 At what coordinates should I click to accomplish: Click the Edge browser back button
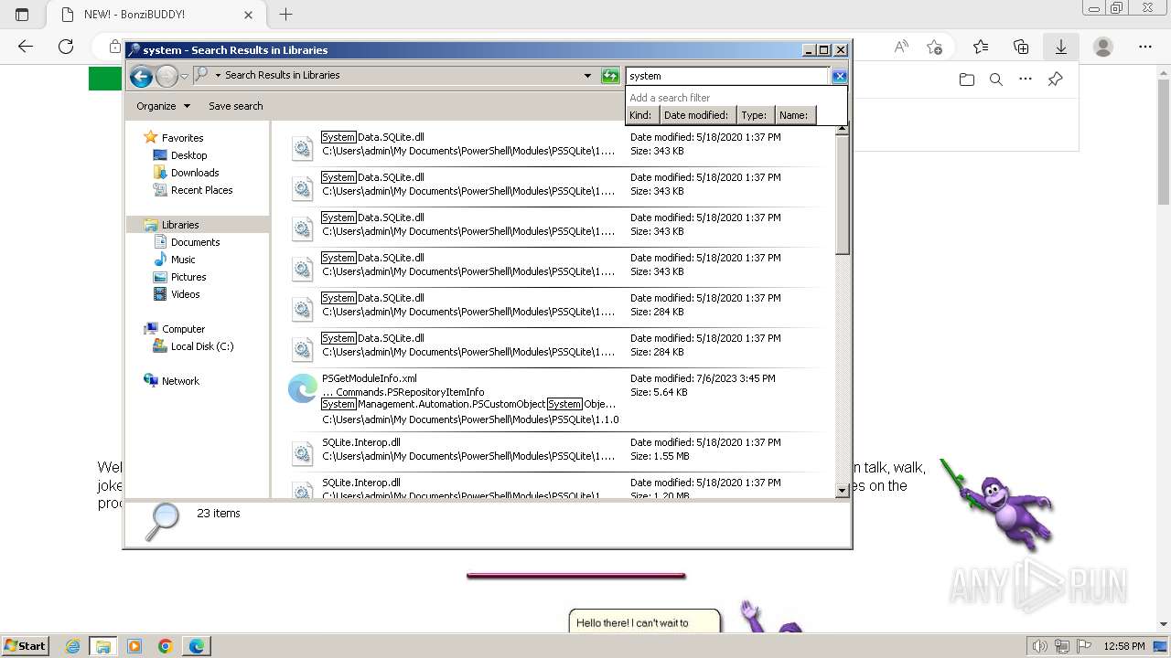pyautogui.click(x=26, y=47)
